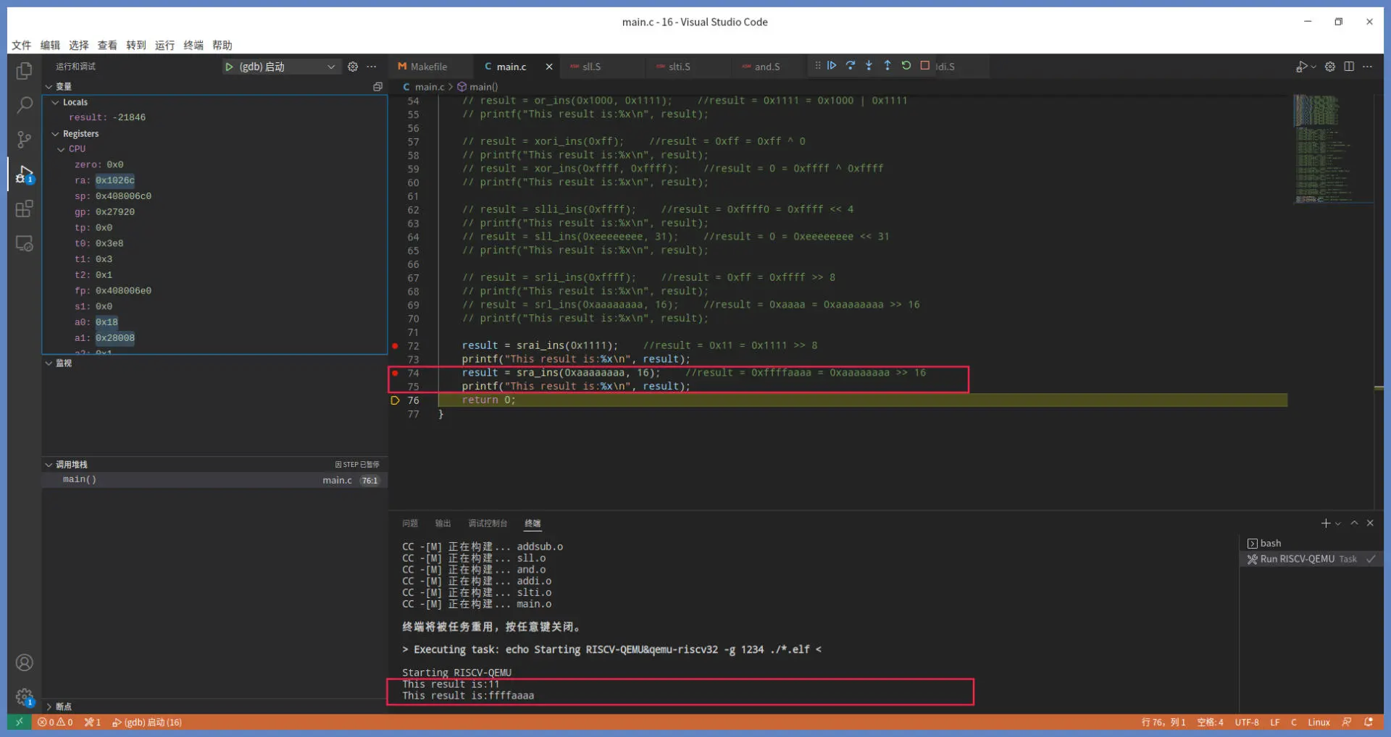
Task: Maximize the terminal panel
Action: point(1354,523)
